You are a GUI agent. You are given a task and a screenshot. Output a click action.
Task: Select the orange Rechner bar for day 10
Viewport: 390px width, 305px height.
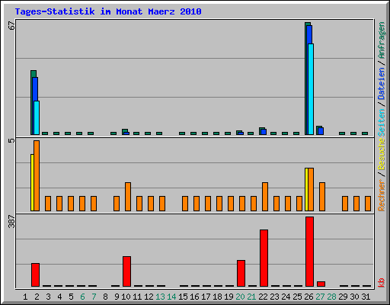[x=128, y=197]
